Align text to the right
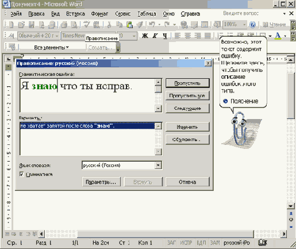Screen dimensions: 296x249 (198, 36)
